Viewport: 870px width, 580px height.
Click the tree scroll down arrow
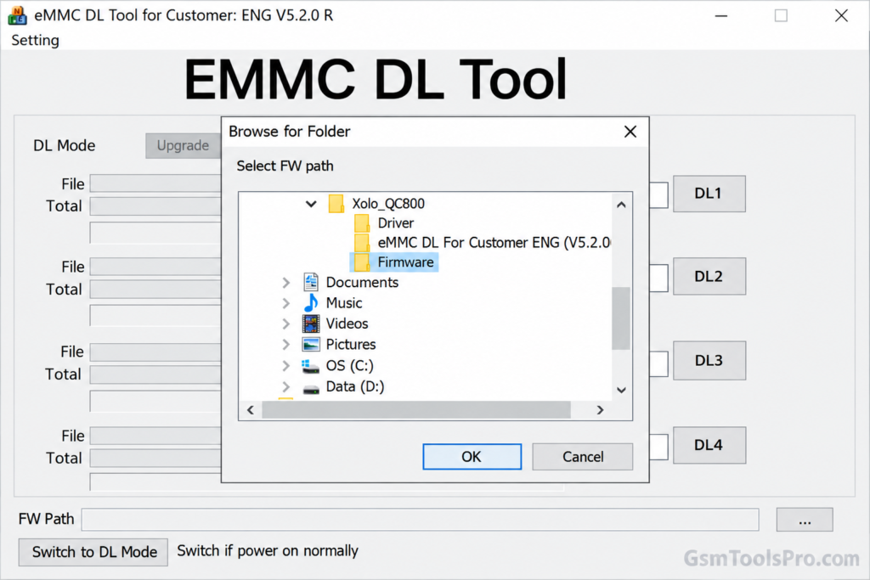[621, 390]
